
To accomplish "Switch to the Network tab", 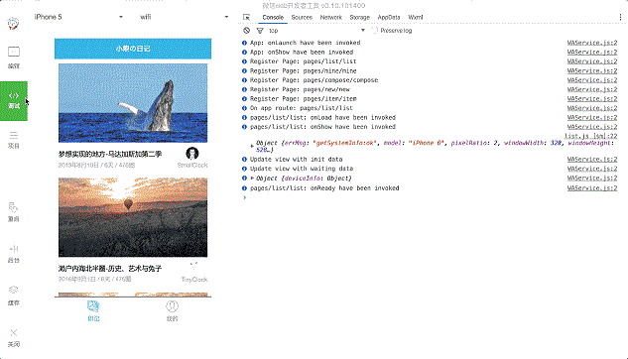I will point(330,17).
